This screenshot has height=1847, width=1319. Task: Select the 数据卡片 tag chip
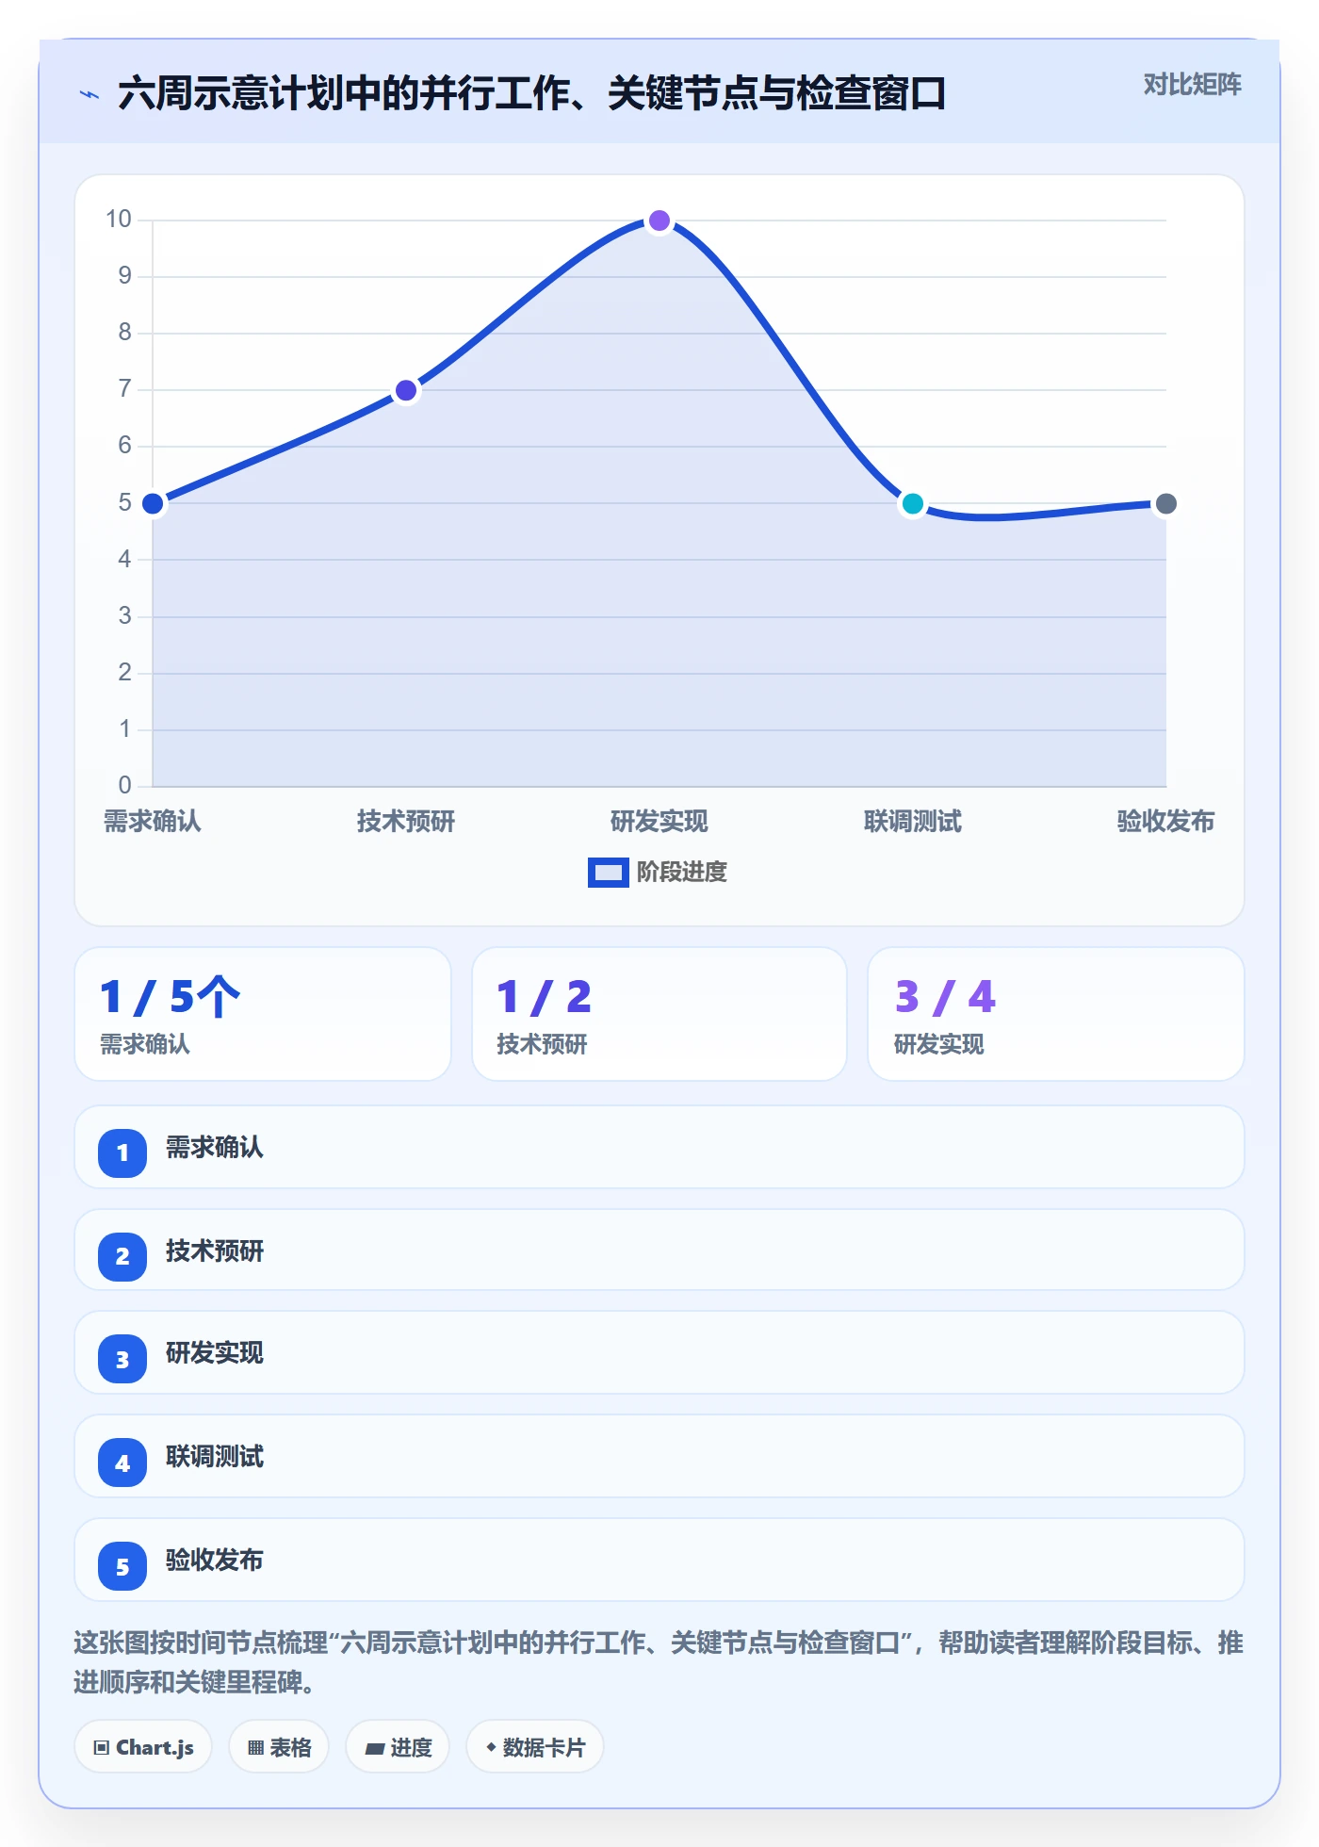point(535,1747)
